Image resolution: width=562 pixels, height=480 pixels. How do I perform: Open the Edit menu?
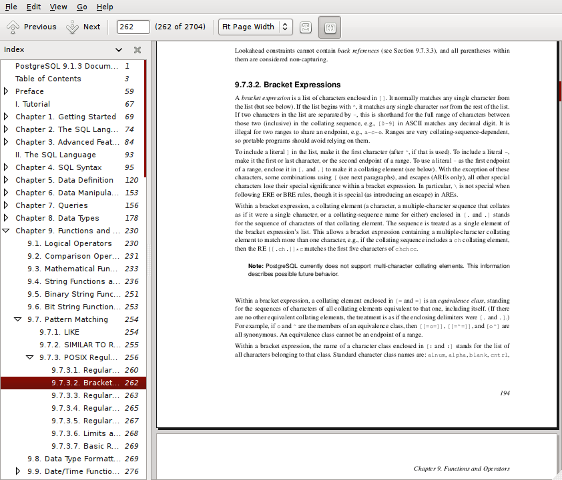(33, 7)
